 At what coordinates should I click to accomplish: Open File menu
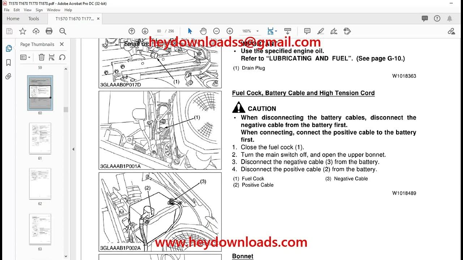pyautogui.click(x=7, y=10)
